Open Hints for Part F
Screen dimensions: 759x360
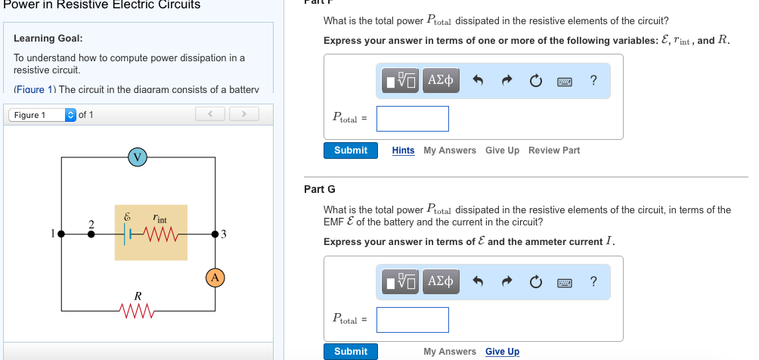click(x=403, y=151)
